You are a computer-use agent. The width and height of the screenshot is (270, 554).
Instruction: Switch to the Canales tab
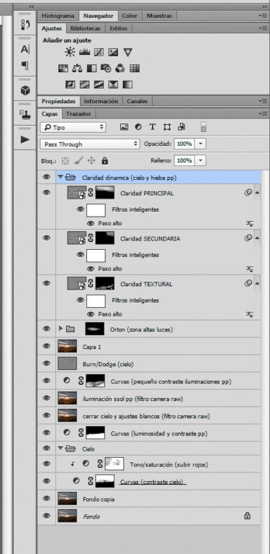pos(137,101)
